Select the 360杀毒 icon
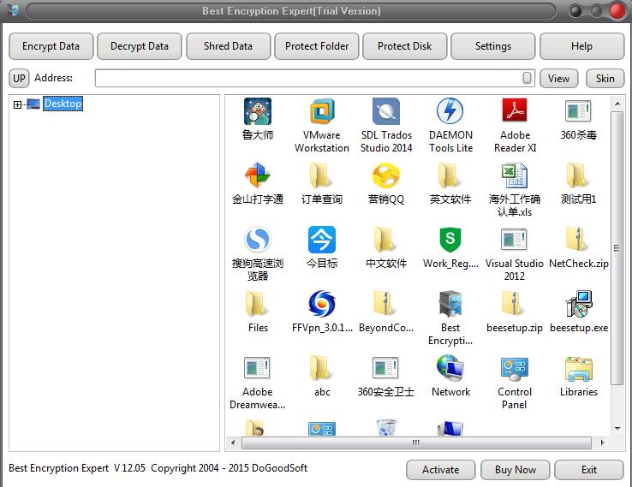Viewport: 632px width, 487px height. pos(578,111)
